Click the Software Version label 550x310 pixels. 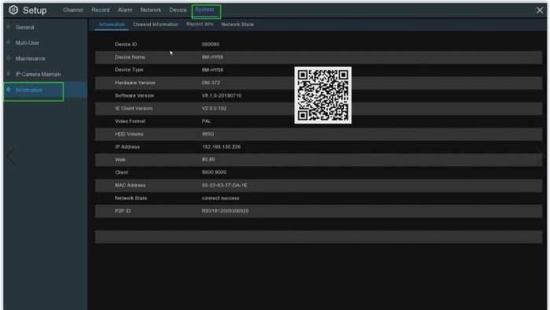pos(134,95)
